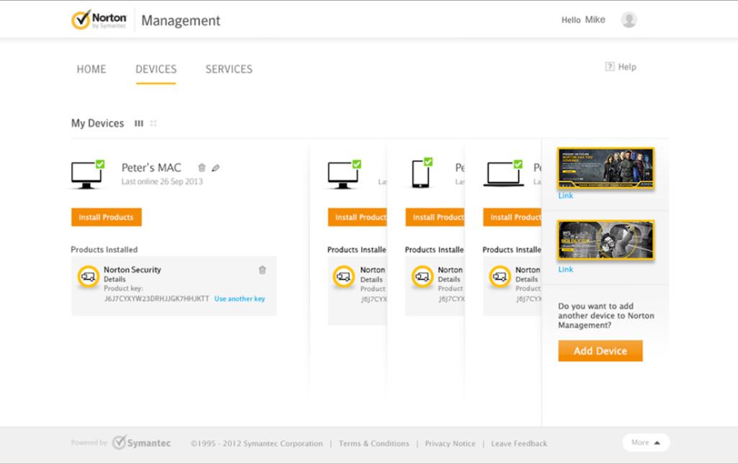The image size is (738, 464).
Task: Click the Norton by Symantec logo
Action: tap(99, 20)
